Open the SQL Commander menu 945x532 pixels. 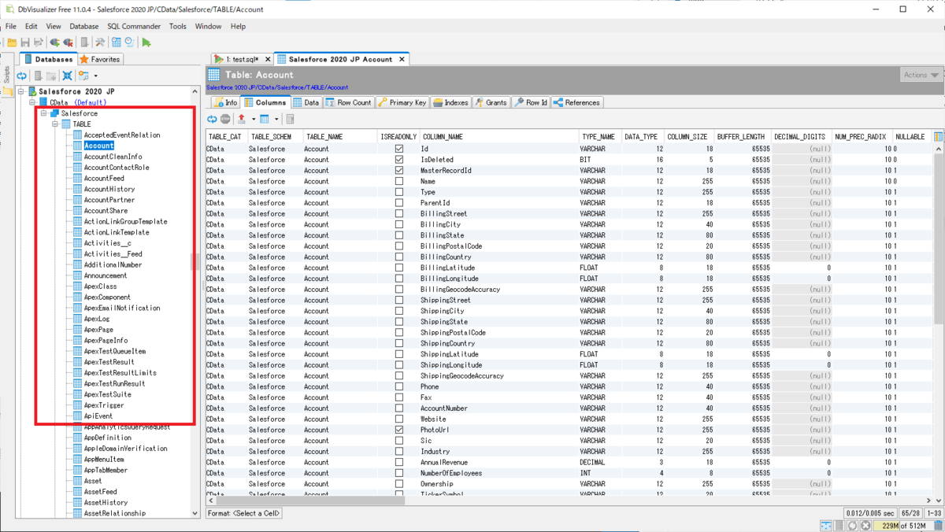click(134, 26)
